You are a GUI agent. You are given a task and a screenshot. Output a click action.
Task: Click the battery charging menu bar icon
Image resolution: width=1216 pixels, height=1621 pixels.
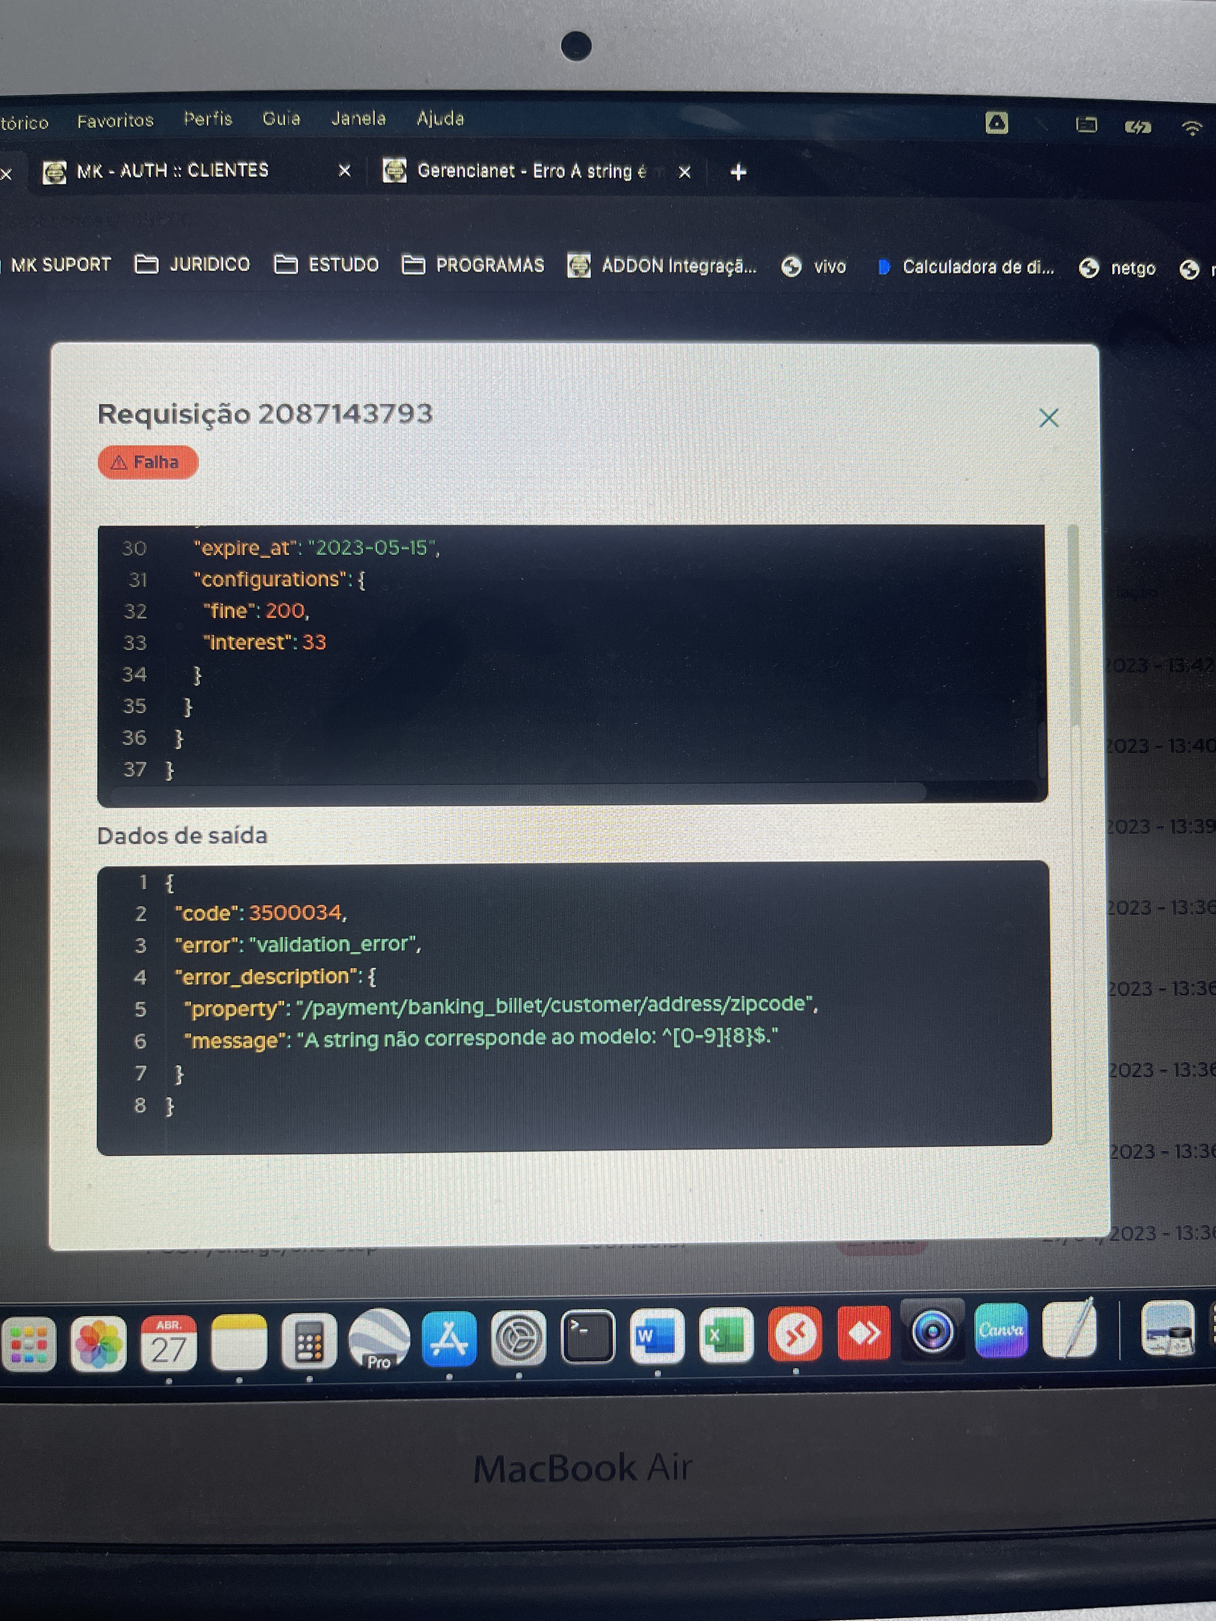click(x=1138, y=127)
